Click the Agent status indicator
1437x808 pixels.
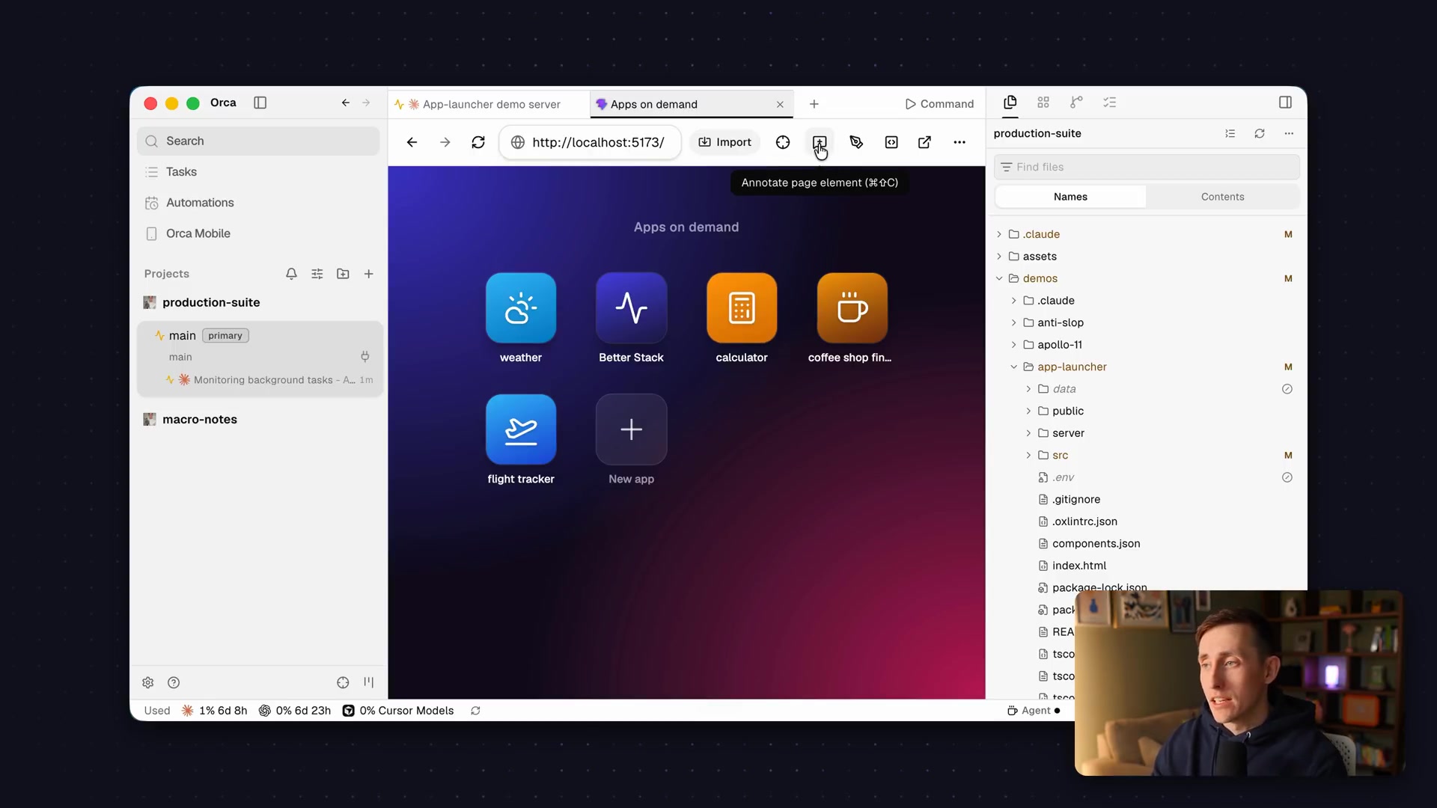tap(1034, 711)
